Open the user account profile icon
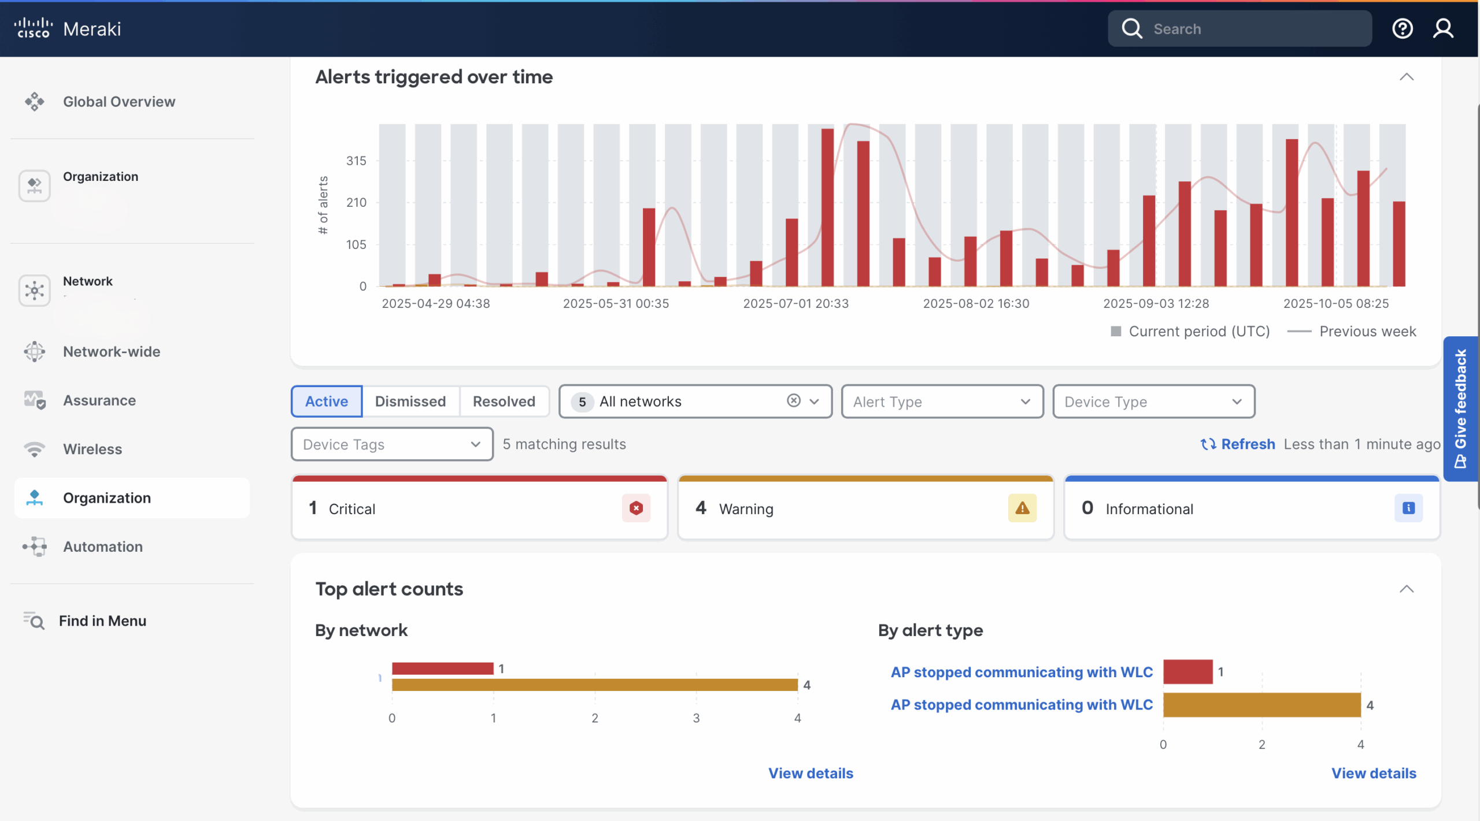This screenshot has width=1480, height=821. click(x=1443, y=28)
